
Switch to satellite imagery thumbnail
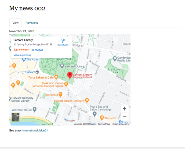15,117
